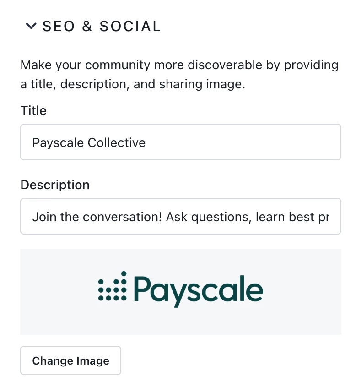Focus the Title input field
Screen dimensions: 356x382
click(x=181, y=142)
